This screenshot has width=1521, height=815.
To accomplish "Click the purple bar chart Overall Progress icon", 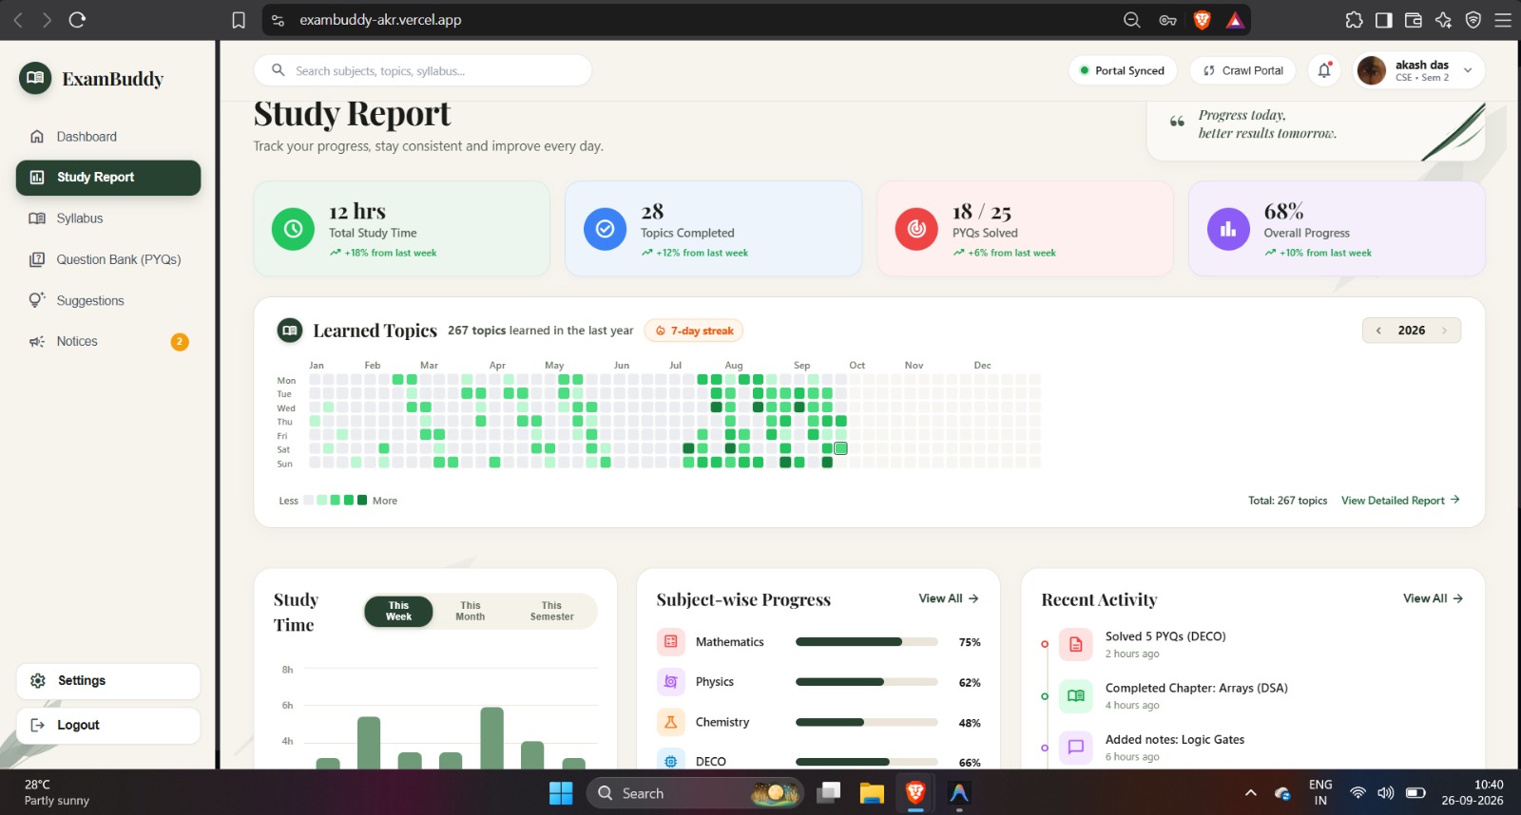I will [1228, 229].
